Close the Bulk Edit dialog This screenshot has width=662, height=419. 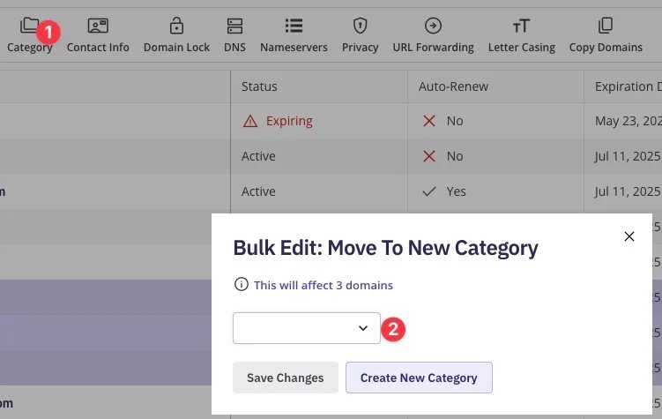(x=629, y=236)
